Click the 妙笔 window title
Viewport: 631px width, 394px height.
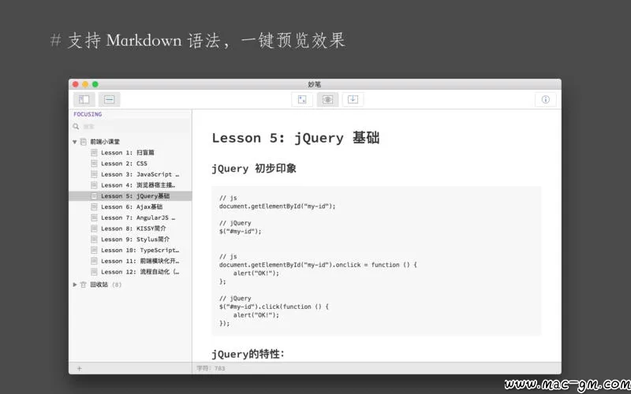coord(314,84)
